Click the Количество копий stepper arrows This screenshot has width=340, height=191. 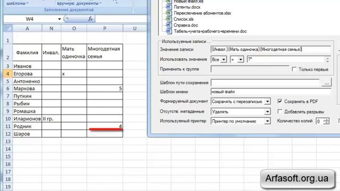point(326,121)
